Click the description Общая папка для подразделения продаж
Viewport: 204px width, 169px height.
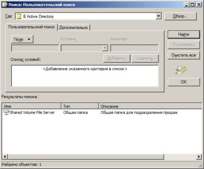click(x=139, y=113)
